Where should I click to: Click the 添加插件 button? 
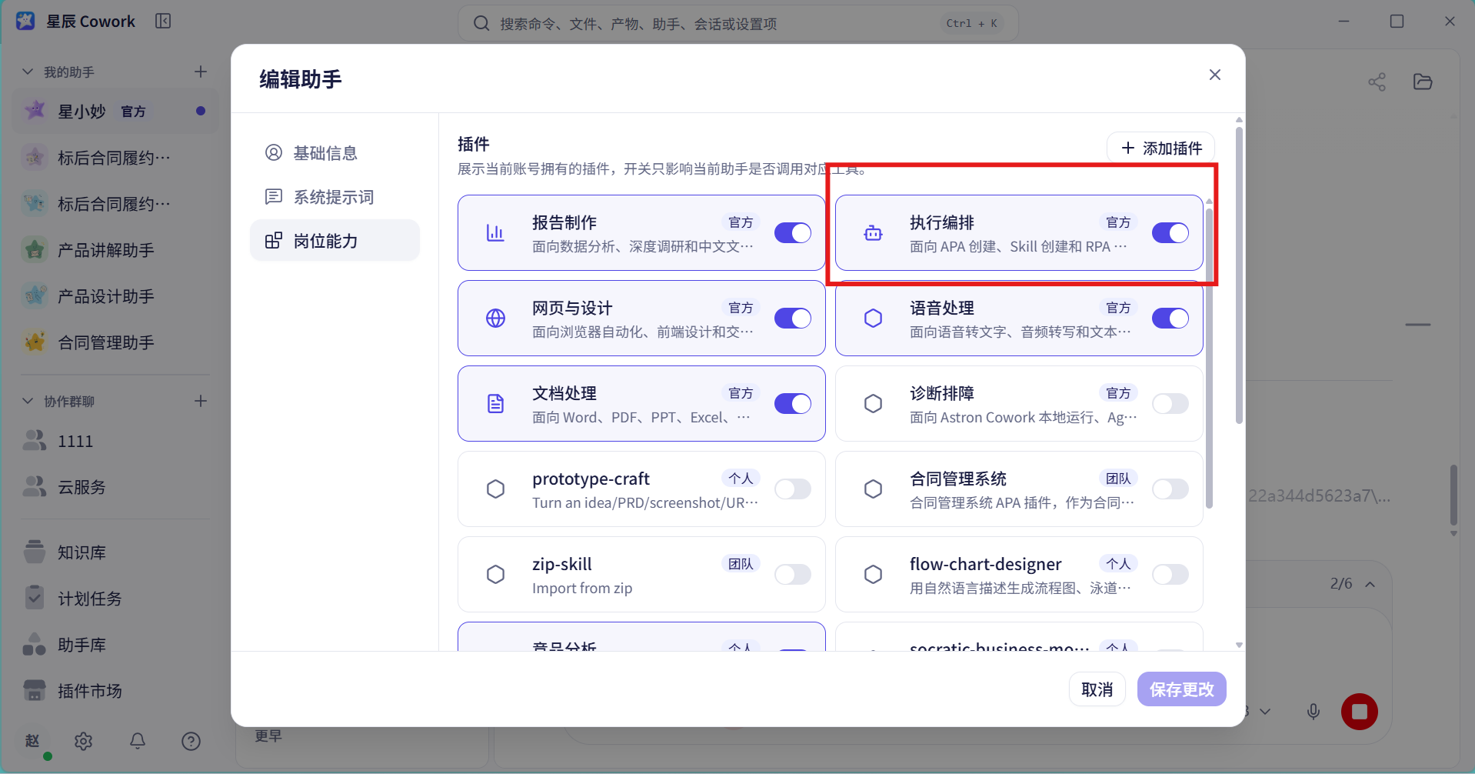pos(1161,148)
